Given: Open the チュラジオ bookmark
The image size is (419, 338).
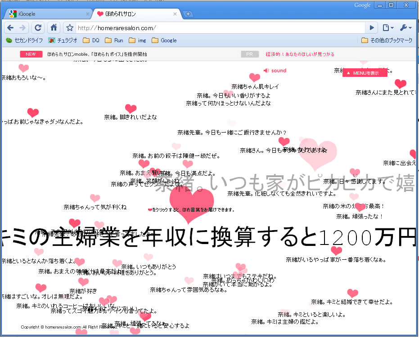Looking at the screenshot, I should click(63, 40).
